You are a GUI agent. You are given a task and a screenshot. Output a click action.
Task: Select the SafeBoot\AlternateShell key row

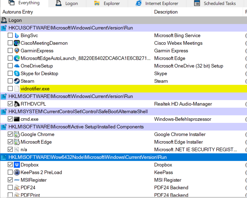coord(124,112)
